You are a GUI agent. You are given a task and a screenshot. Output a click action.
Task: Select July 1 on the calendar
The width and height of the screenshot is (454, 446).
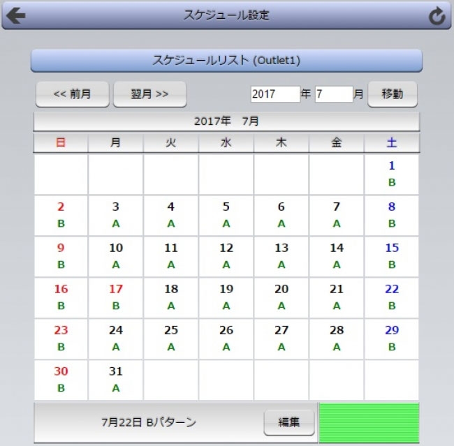pyautogui.click(x=392, y=174)
